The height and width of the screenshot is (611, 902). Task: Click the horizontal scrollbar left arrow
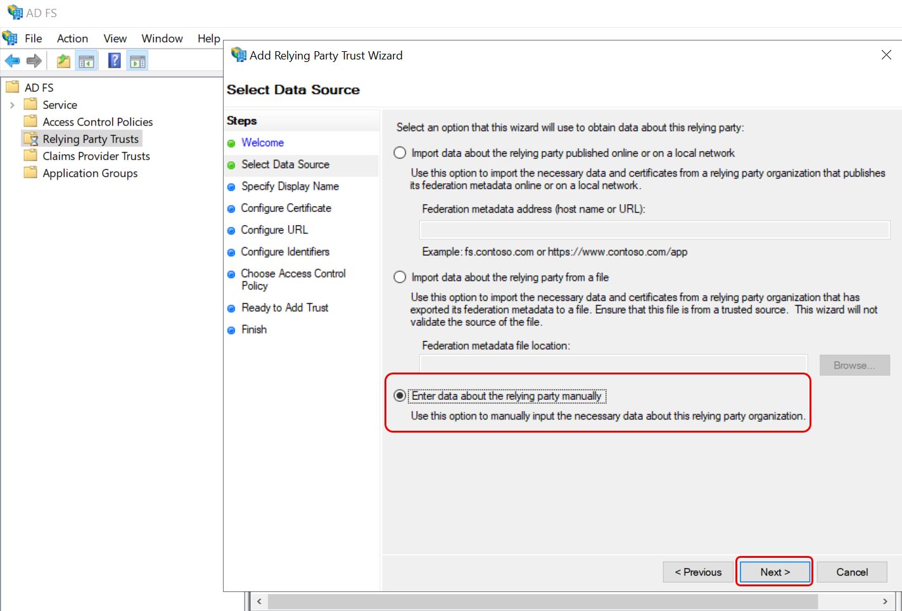click(259, 601)
